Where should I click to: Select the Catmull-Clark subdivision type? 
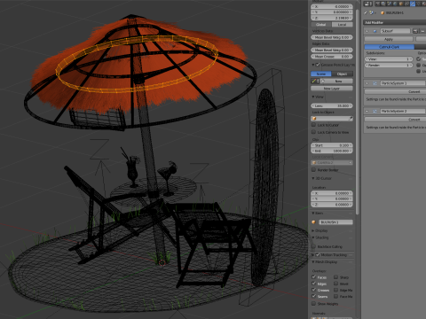pos(389,47)
